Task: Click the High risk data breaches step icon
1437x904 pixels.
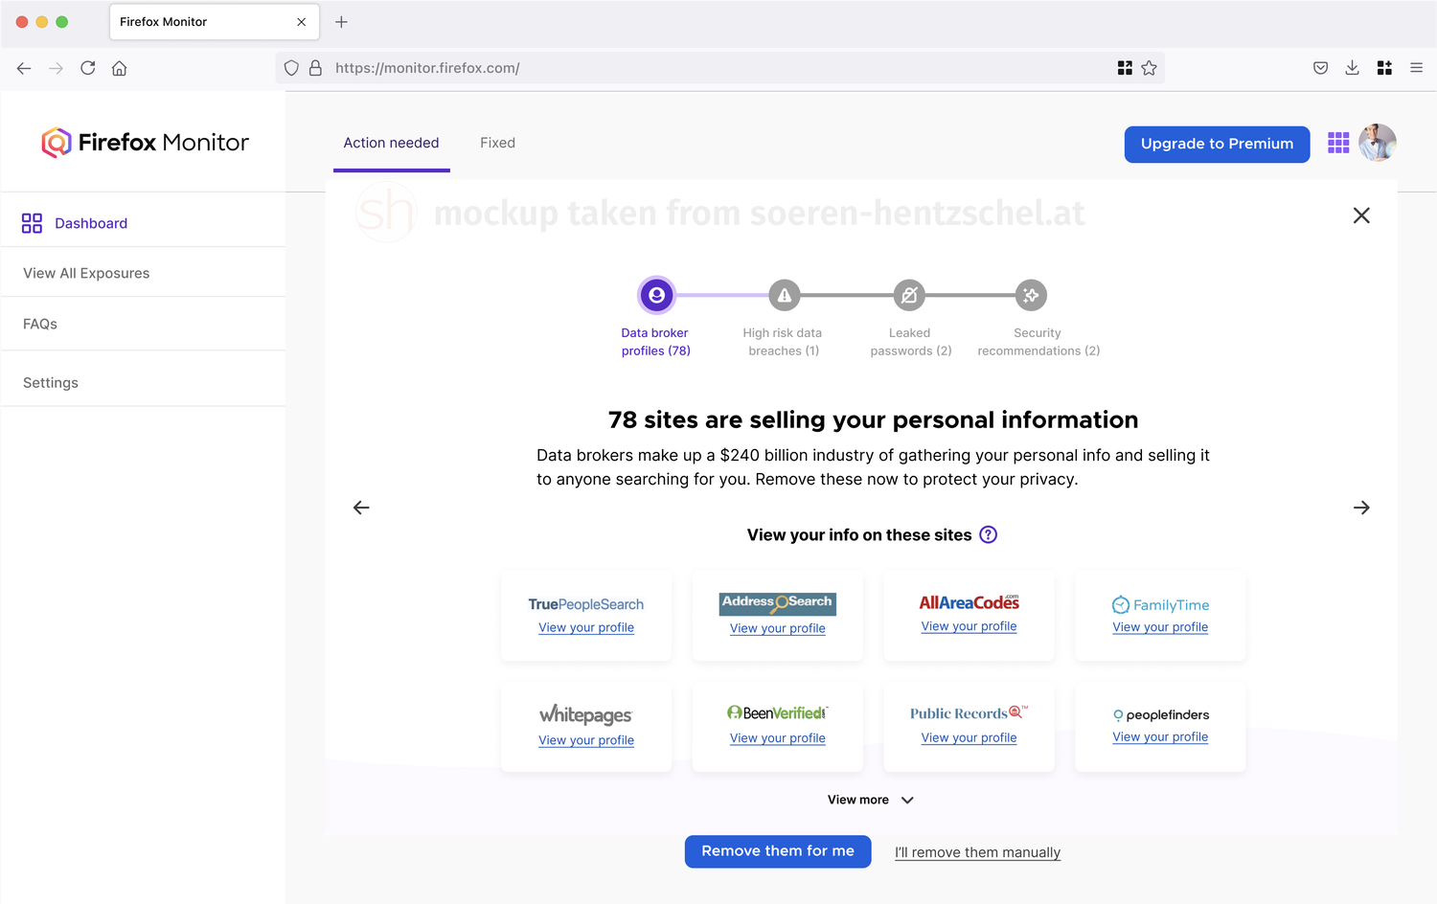Action: (785, 296)
